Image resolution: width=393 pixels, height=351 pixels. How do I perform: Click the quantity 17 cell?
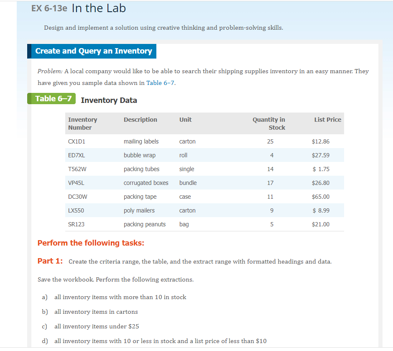click(270, 183)
